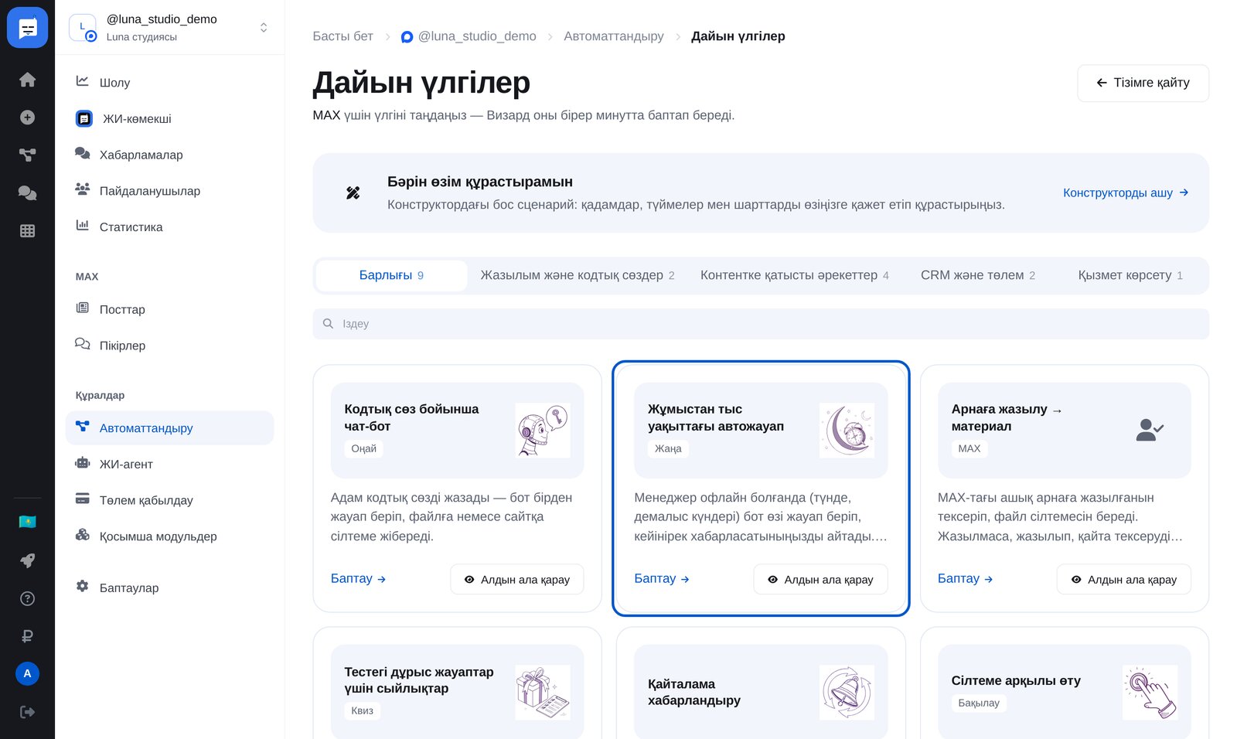Preview the Арнаға жазылу → материал template

[1124, 579]
